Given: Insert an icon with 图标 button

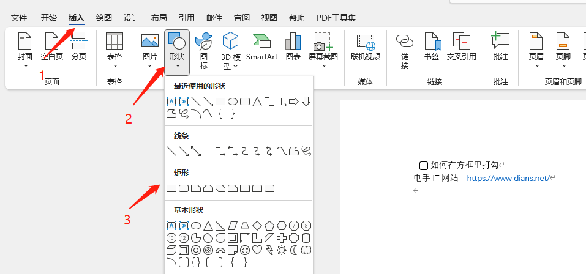Looking at the screenshot, I should coord(204,50).
